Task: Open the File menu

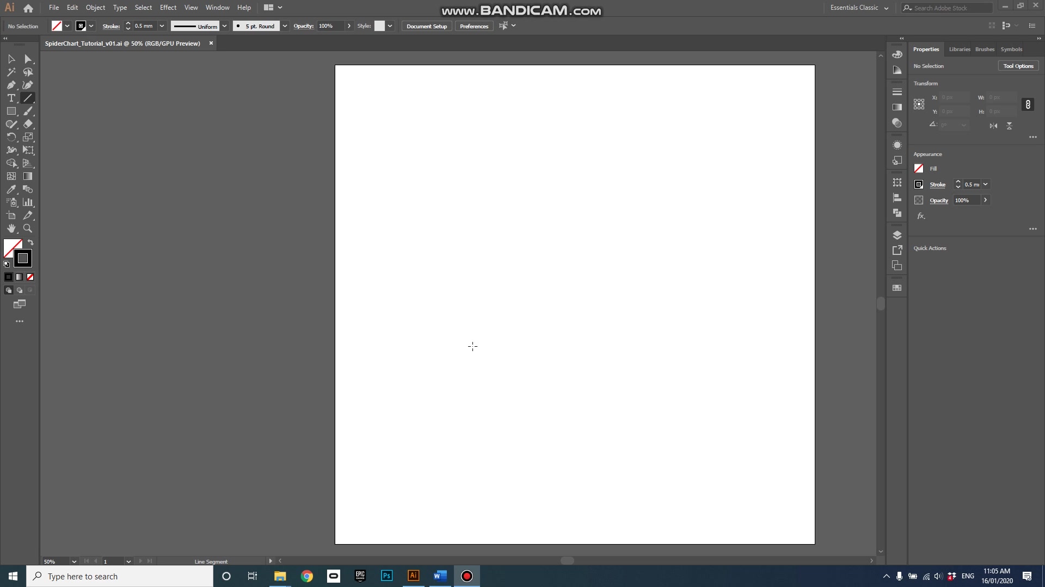Action: pos(54,8)
